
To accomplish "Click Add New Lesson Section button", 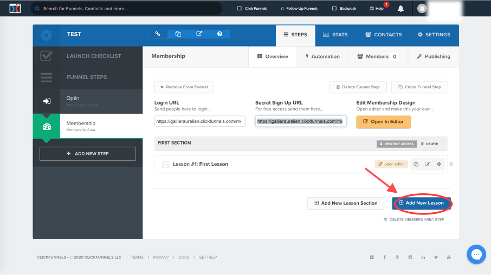I will (x=346, y=204).
